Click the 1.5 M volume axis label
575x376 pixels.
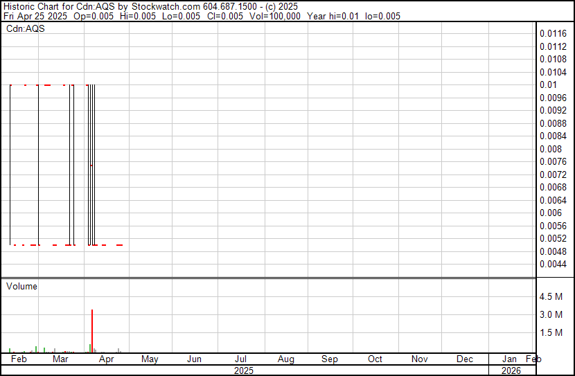pyautogui.click(x=551, y=332)
